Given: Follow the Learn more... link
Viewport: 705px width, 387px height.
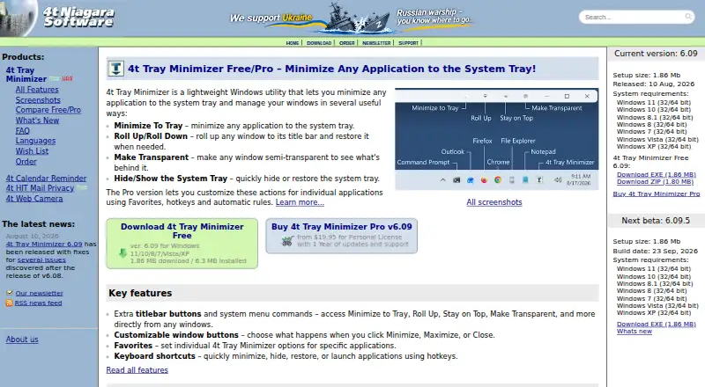Looking at the screenshot, I should 300,202.
